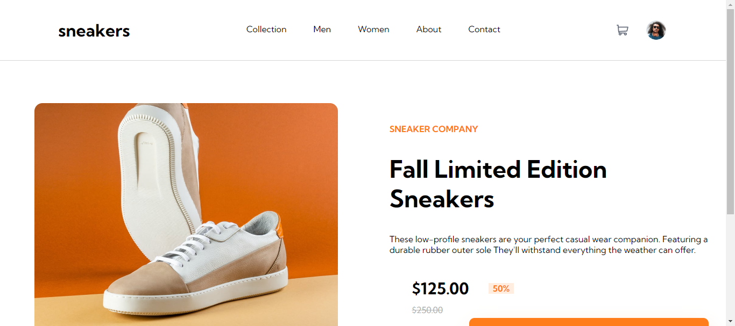Click scrollbar track below the thumb

click(x=731, y=269)
